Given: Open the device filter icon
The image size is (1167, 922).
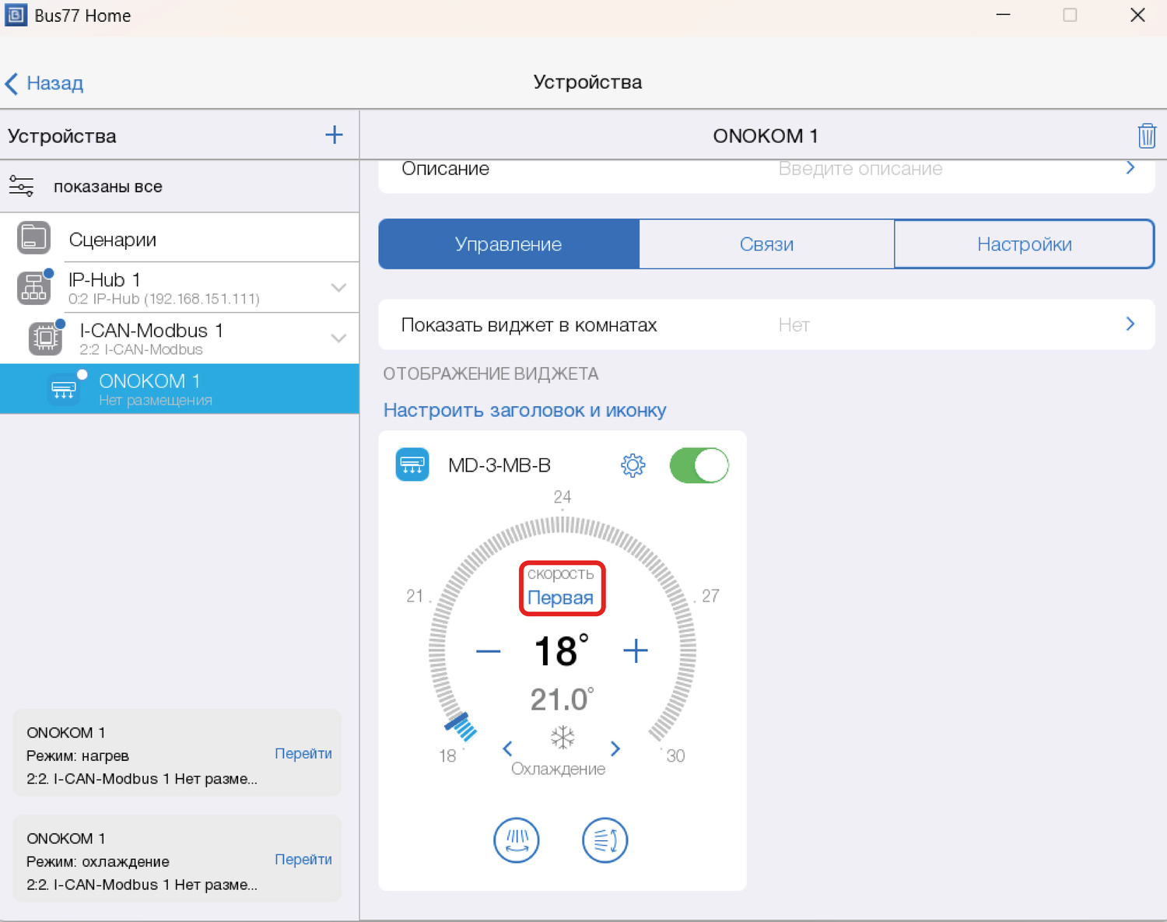Looking at the screenshot, I should pyautogui.click(x=22, y=187).
